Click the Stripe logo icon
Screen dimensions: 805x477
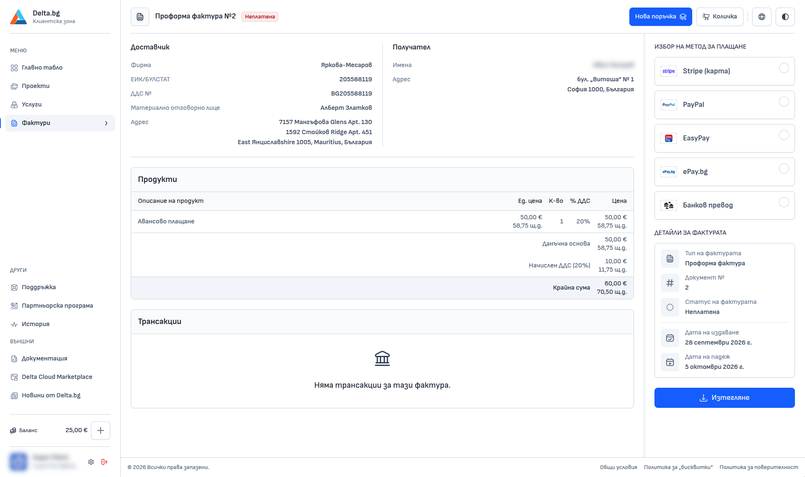coord(669,71)
